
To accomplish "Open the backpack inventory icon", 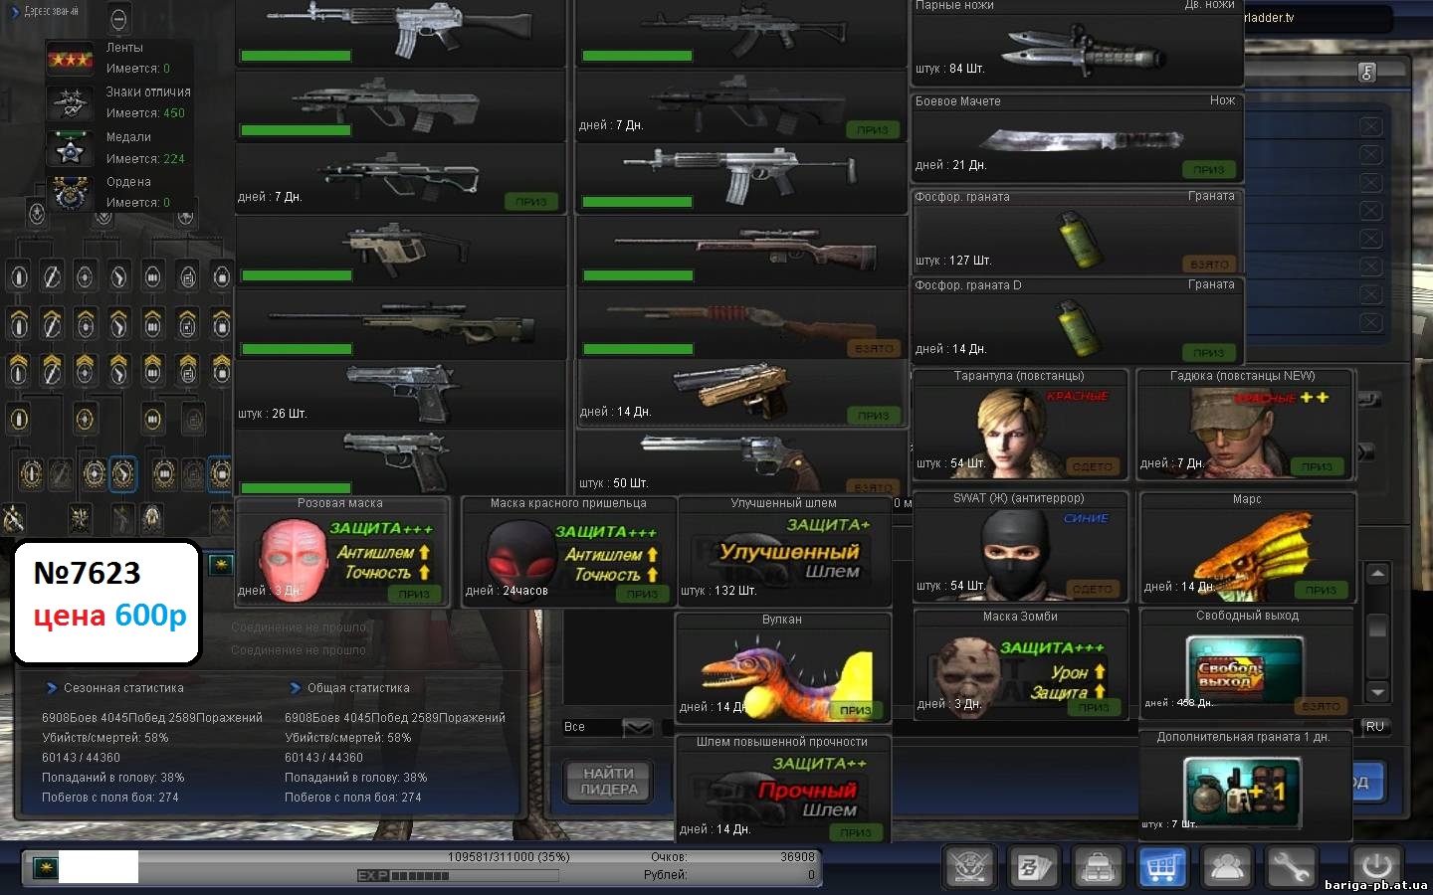I will (1098, 867).
